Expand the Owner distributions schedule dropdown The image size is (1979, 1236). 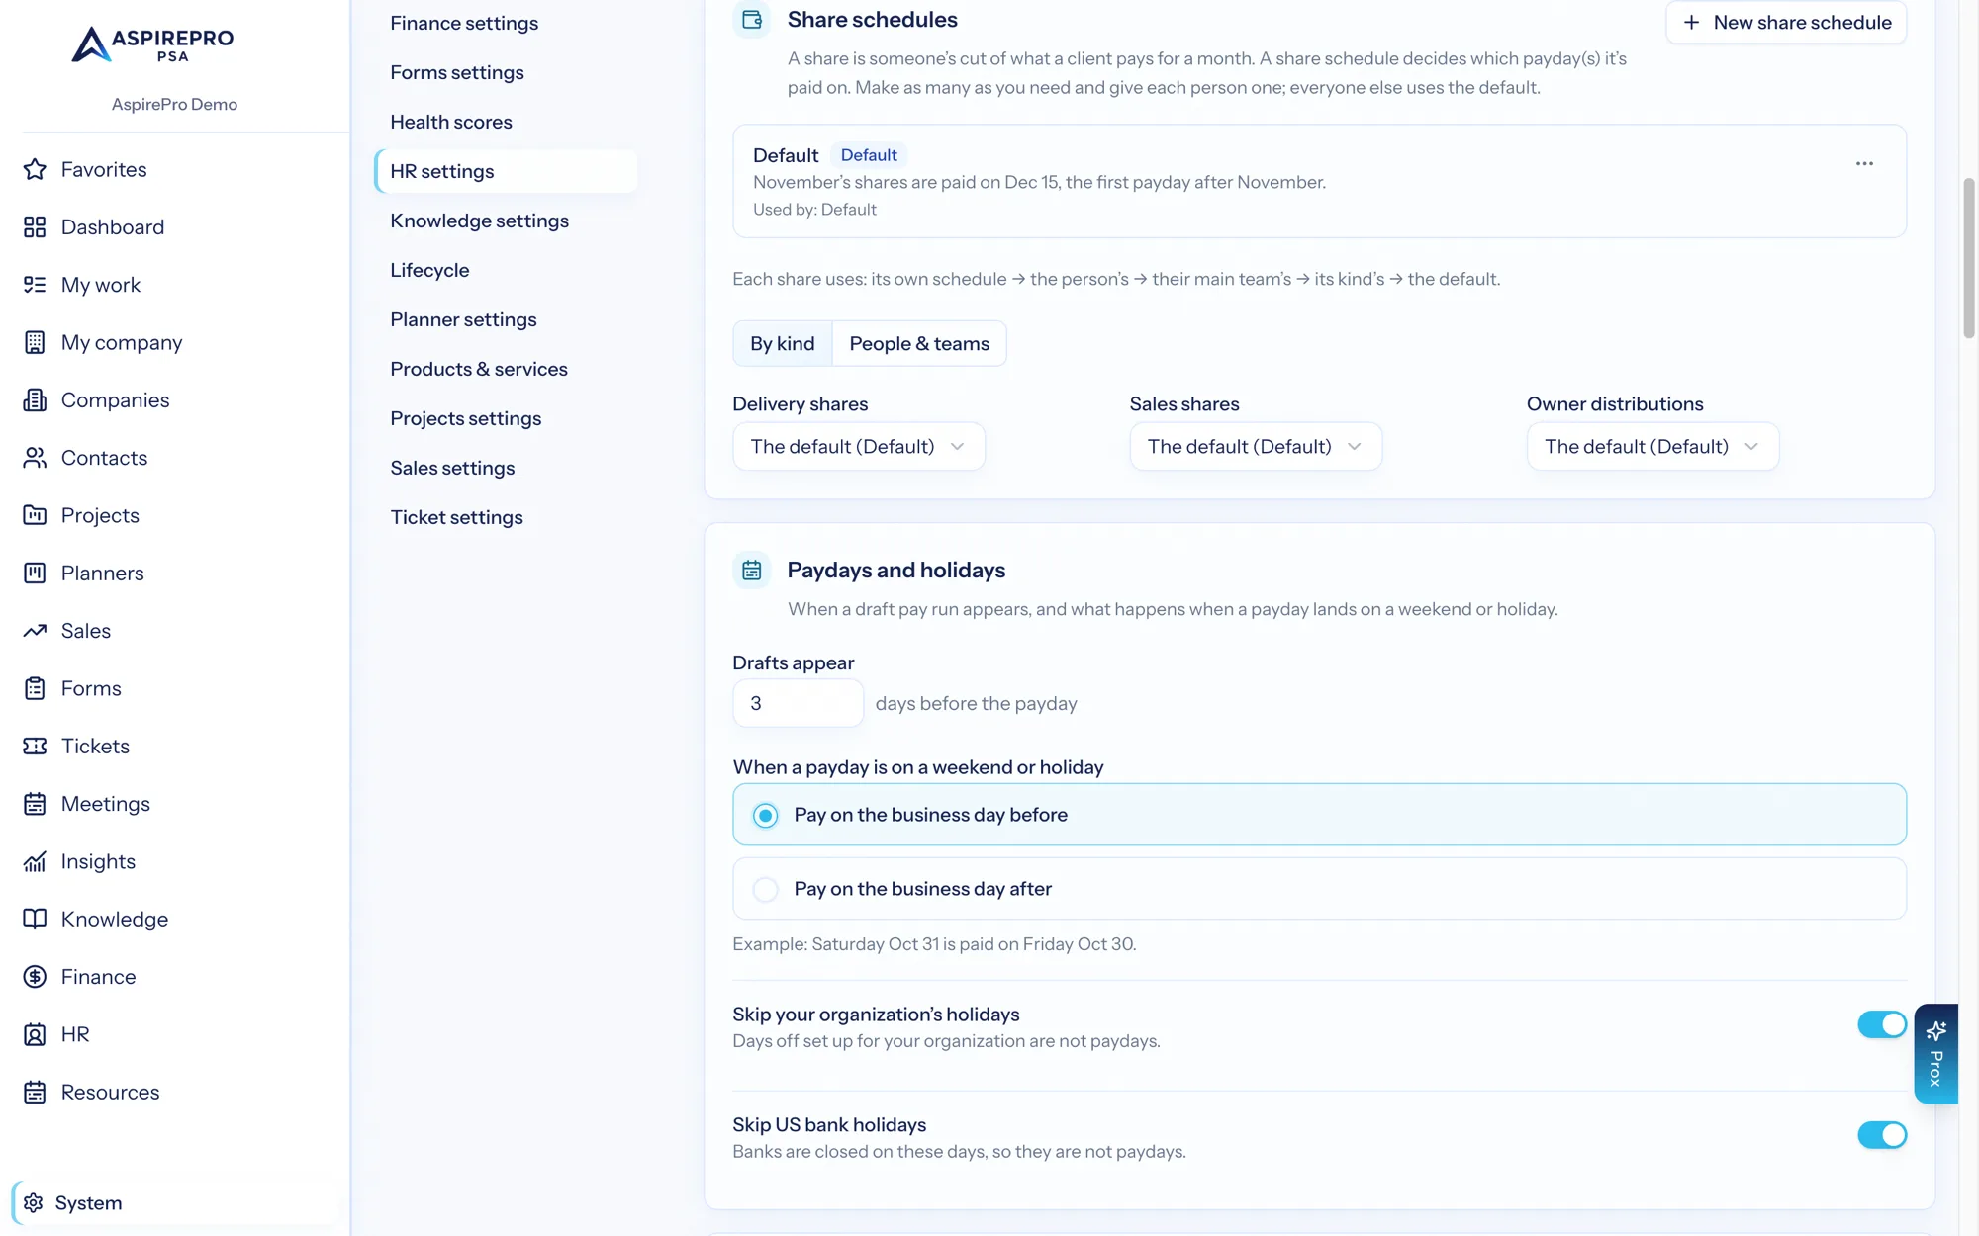coord(1651,446)
